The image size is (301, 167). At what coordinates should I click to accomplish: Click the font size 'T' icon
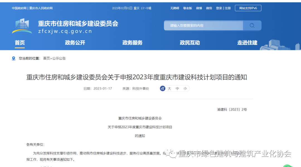[163, 89]
